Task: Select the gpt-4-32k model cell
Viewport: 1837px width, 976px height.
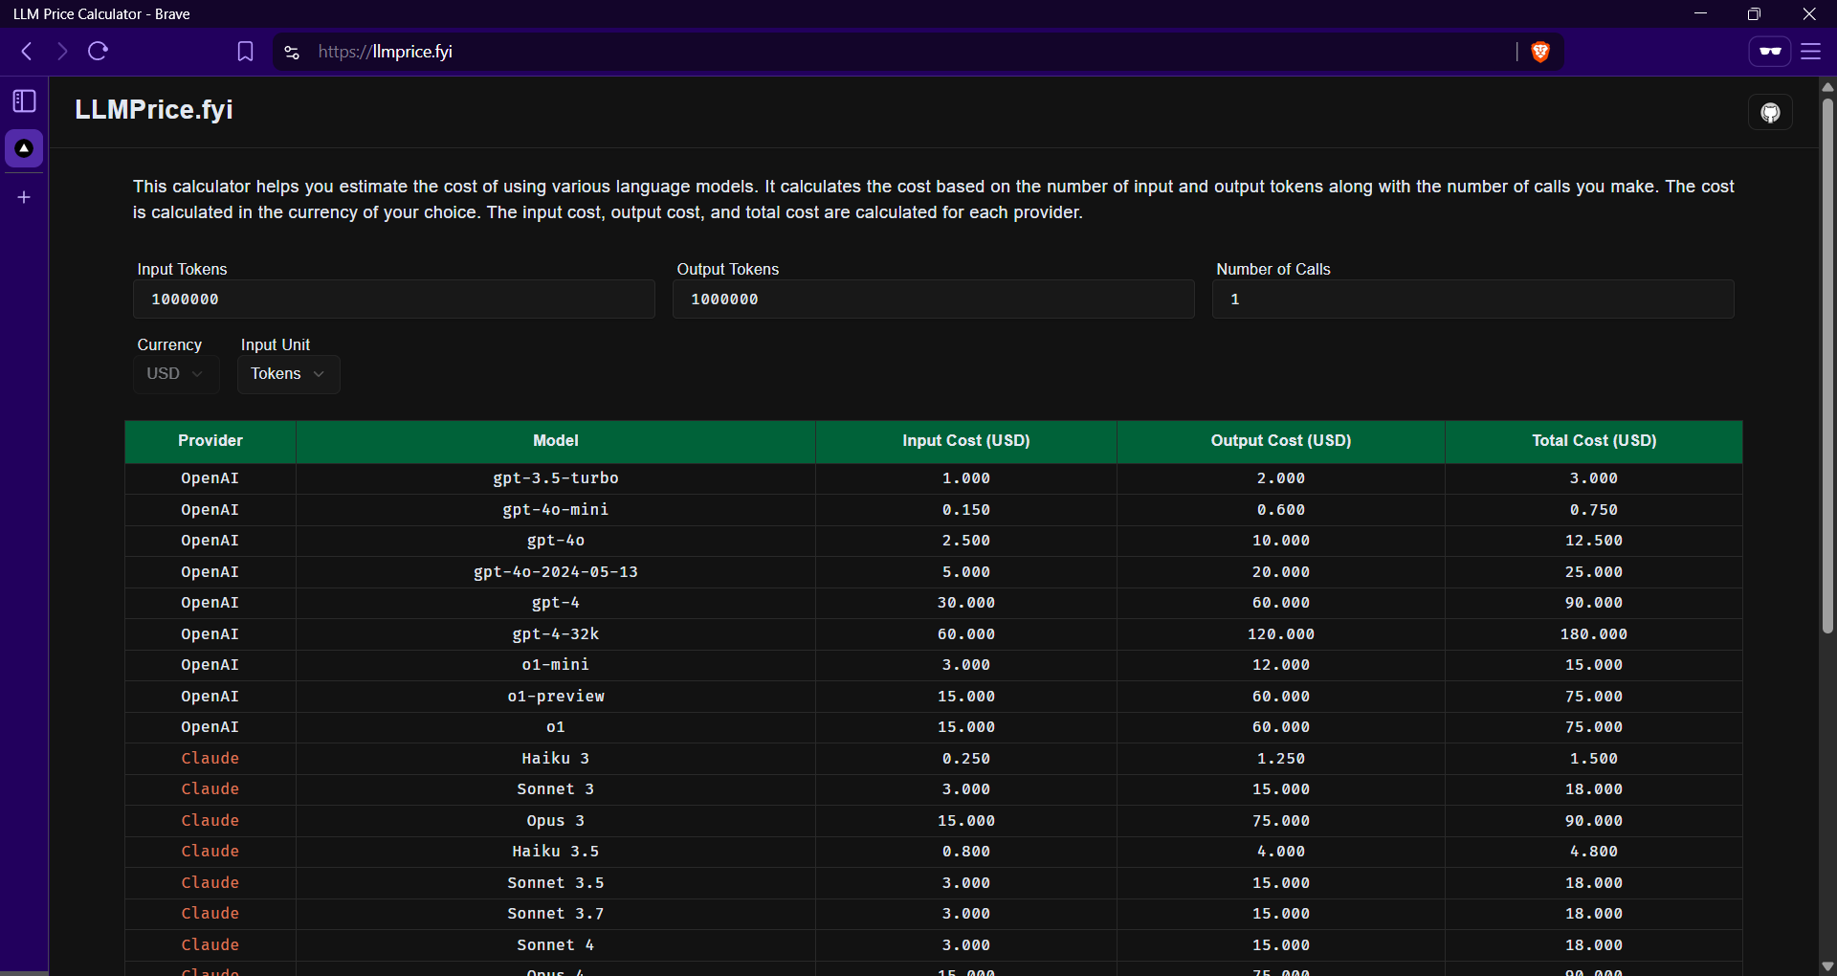Action: 556,634
